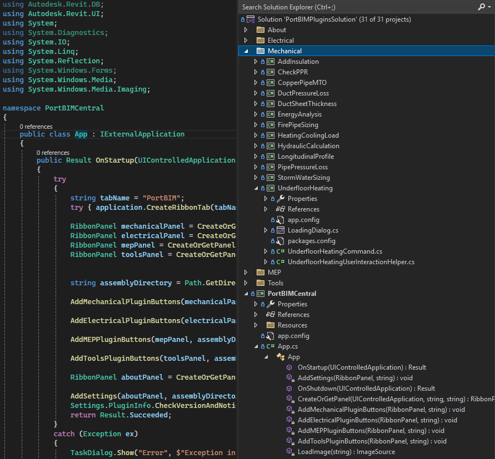Click the search magnifier icon in Solution Explorer
Viewport: 495px width, 459px height.
[482, 7]
